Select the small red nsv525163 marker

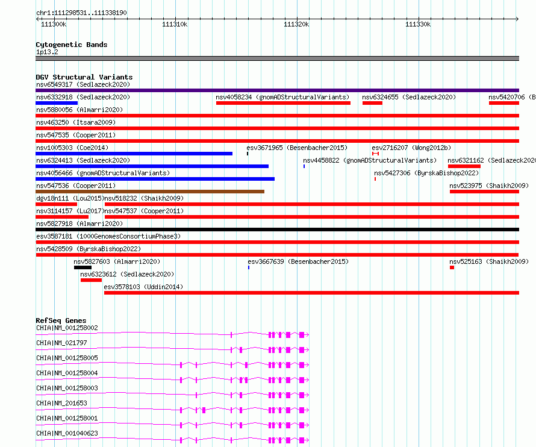452,267
